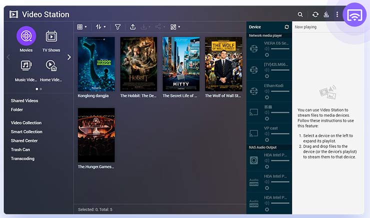Mute the Ethan-Kodi device speaker
The height and width of the screenshot is (218, 370).
pos(267,92)
